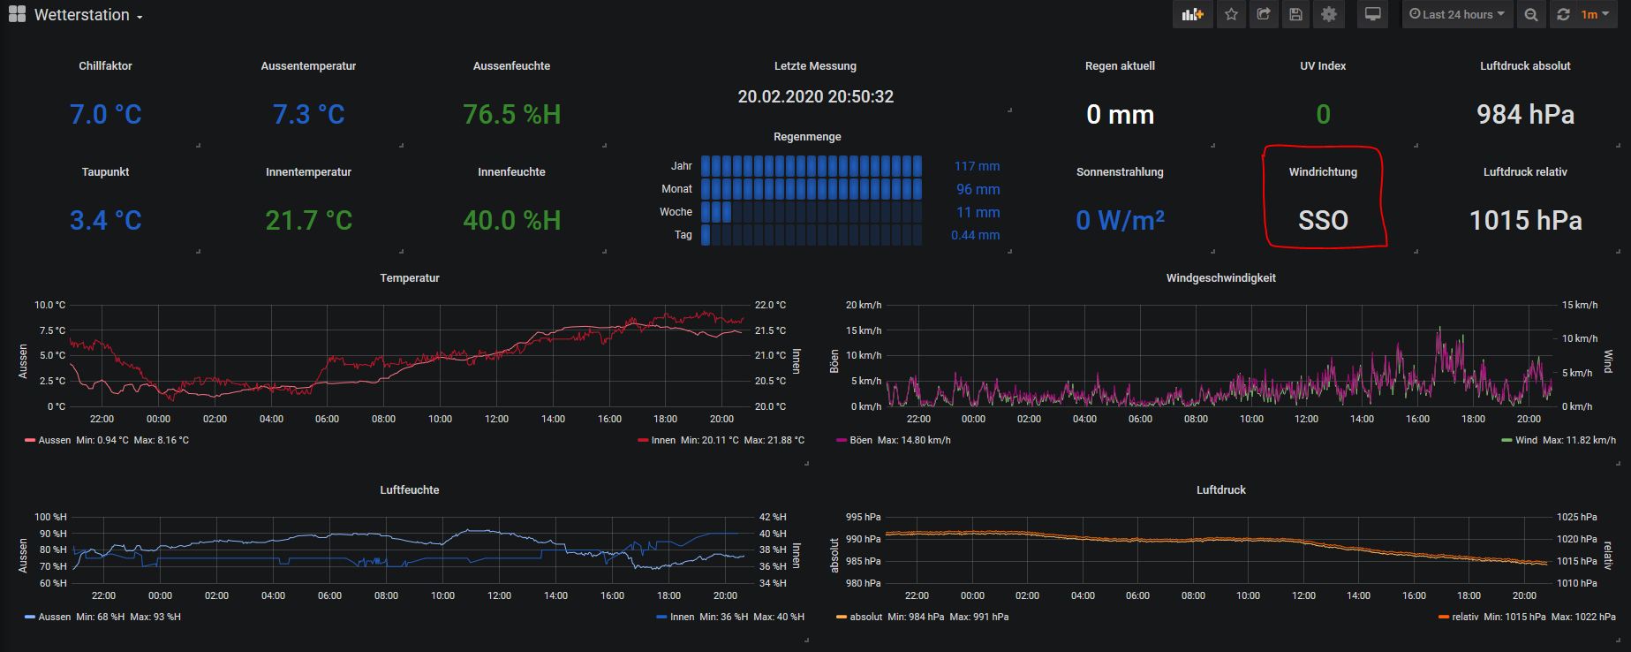Viewport: 1631px width, 652px height.
Task: Open the Innenfeuchte panel title menu
Action: coord(511,172)
